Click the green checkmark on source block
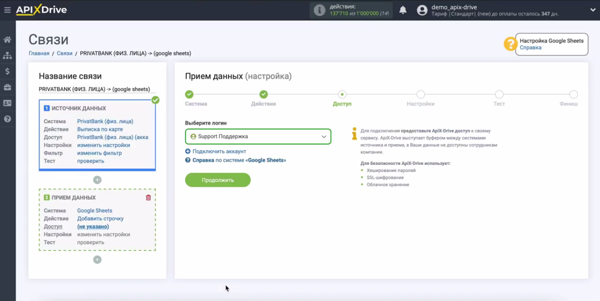The image size is (600, 301). coord(155,100)
